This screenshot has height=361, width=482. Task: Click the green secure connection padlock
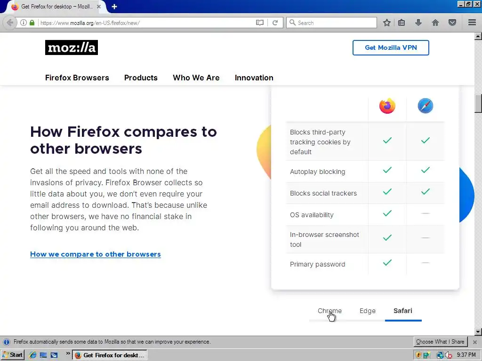pos(32,23)
